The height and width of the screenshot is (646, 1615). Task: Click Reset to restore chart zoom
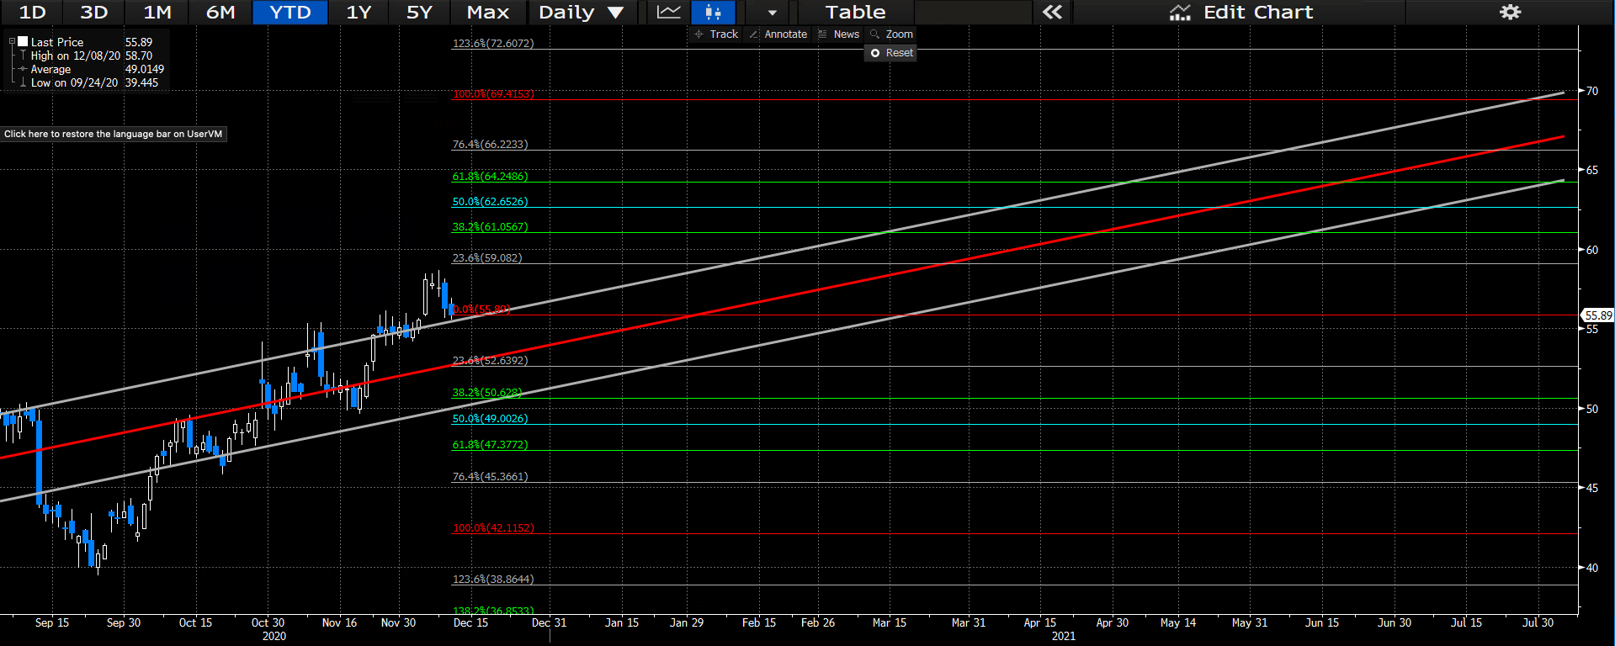point(892,53)
